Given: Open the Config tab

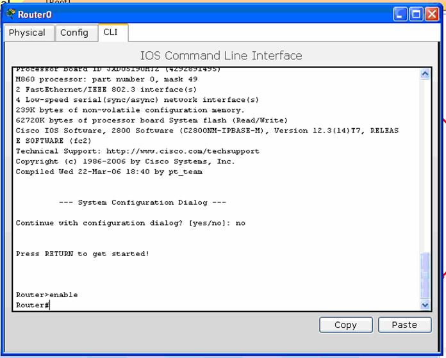Looking at the screenshot, I should click(74, 33).
